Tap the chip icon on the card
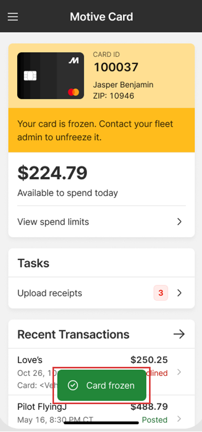Viewport: 202px width, 432px height. point(30,76)
